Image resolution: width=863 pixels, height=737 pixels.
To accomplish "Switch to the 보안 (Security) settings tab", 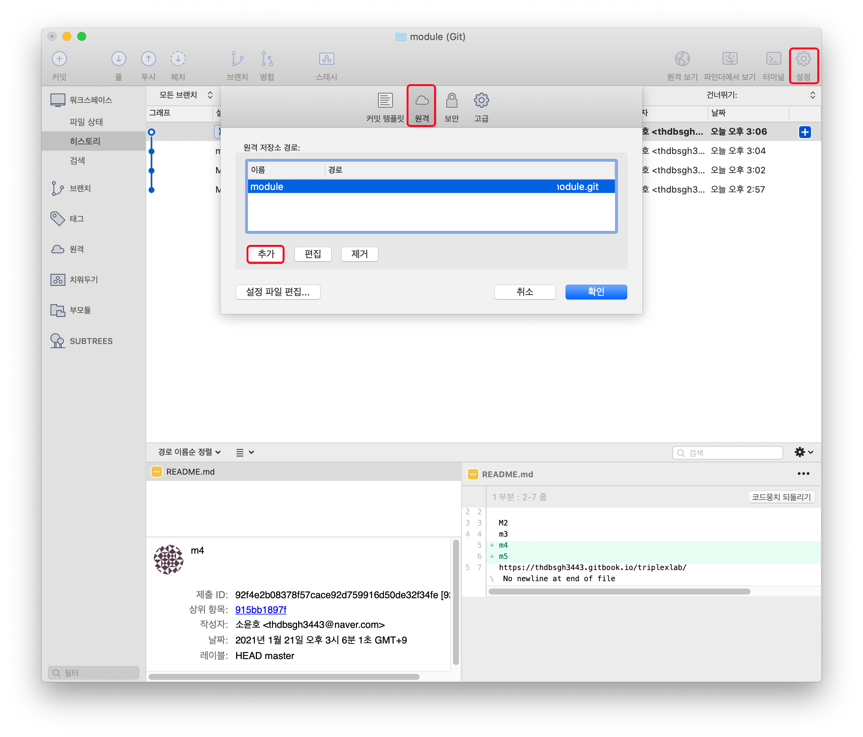I will 452,107.
